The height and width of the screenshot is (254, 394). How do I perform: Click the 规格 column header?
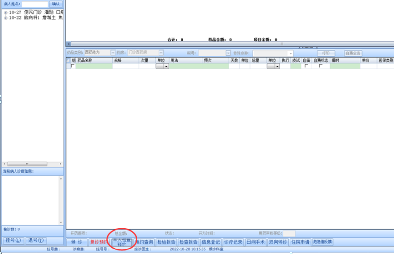point(126,60)
